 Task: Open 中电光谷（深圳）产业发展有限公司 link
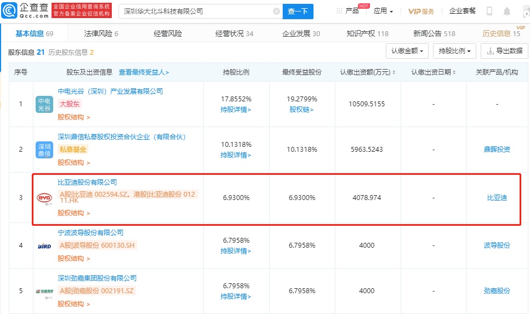(x=110, y=92)
